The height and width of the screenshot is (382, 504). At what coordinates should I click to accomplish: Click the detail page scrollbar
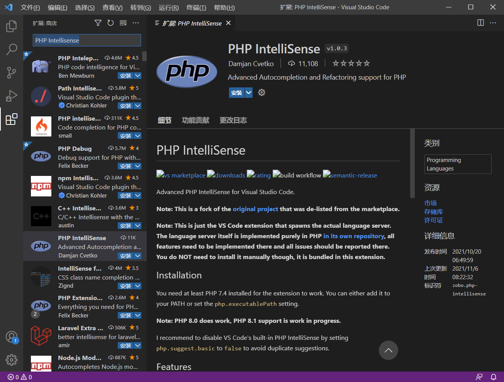412,164
